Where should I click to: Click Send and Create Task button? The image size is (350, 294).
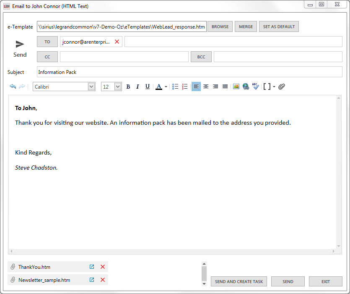239,281
